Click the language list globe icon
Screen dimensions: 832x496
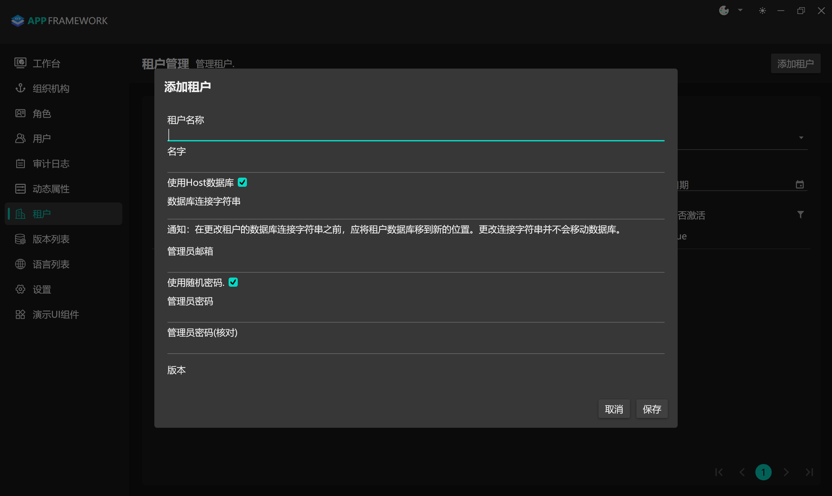tap(20, 264)
